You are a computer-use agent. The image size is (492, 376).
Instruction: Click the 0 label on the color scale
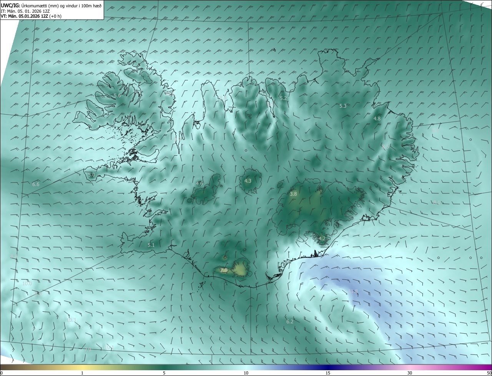coord(2,373)
